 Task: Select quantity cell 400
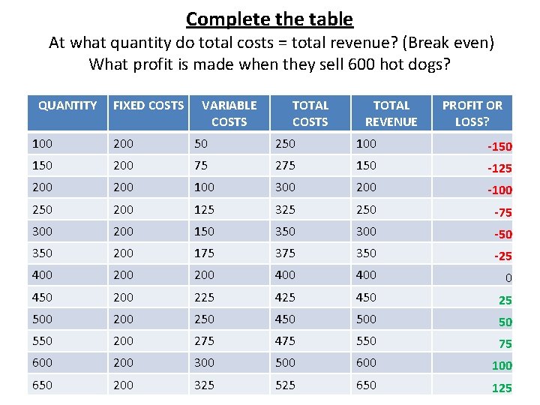click(x=42, y=275)
